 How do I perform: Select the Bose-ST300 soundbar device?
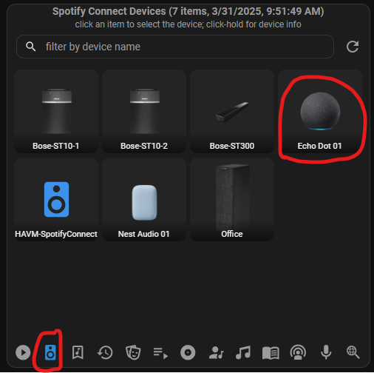click(x=232, y=111)
